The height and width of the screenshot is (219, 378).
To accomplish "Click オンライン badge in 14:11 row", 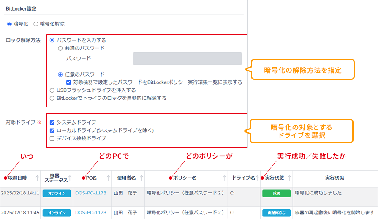I will (57, 194).
